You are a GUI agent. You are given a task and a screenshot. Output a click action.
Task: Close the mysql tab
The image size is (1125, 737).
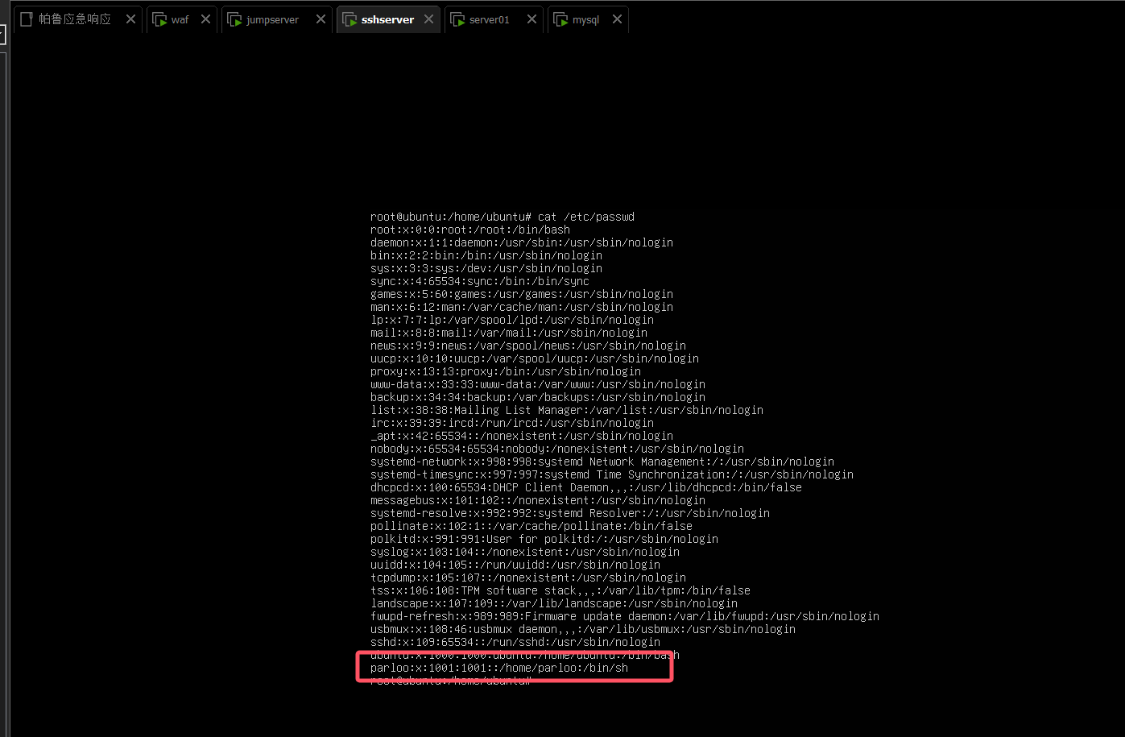coord(617,19)
